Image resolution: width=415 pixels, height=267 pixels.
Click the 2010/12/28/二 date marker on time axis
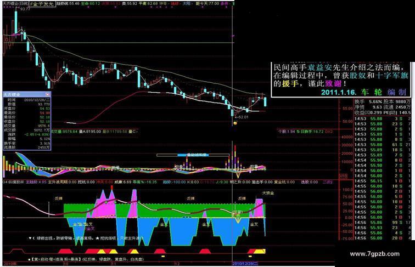point(245,264)
